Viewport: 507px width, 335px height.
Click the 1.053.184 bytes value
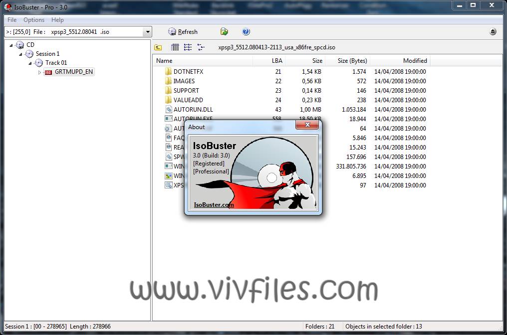(354, 109)
